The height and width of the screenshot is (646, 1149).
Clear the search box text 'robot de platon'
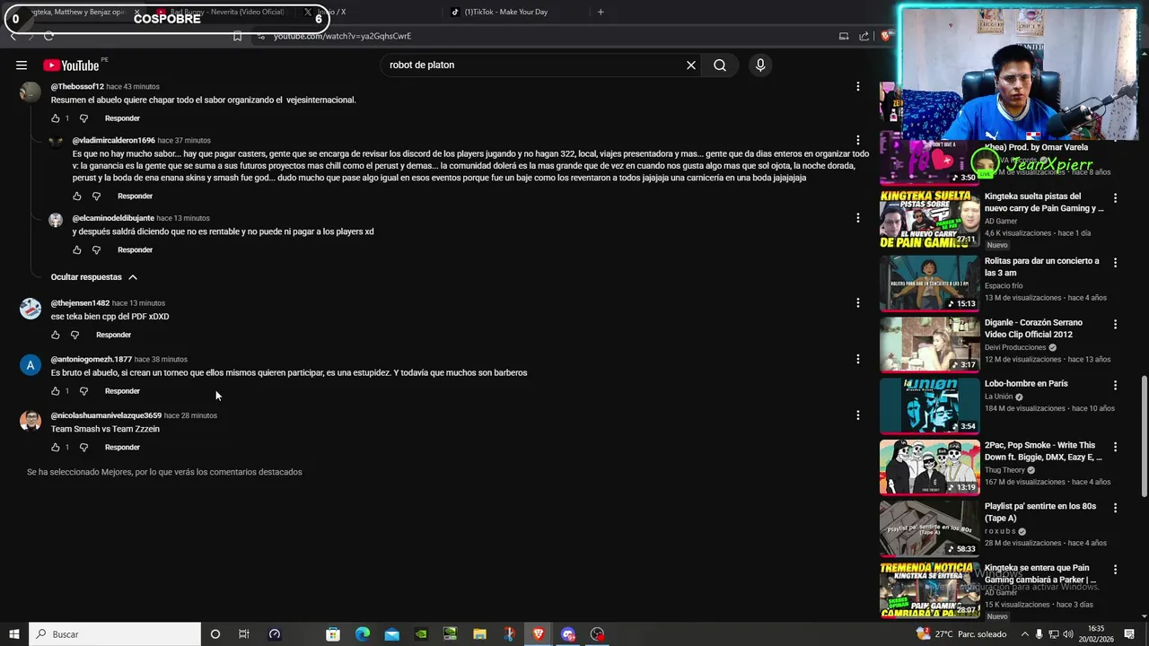point(691,65)
